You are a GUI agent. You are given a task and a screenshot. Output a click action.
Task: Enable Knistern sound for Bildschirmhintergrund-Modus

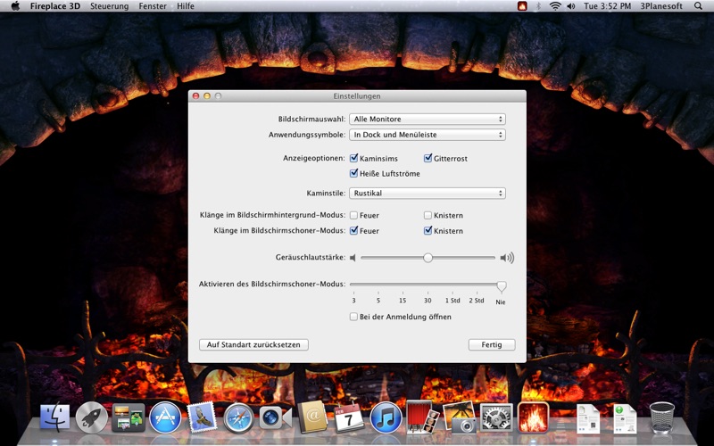pos(428,215)
